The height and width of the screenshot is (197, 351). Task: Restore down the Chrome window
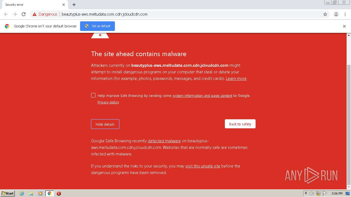335,2
